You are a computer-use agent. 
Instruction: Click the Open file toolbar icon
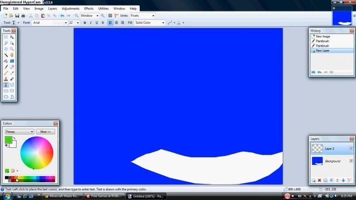point(11,16)
